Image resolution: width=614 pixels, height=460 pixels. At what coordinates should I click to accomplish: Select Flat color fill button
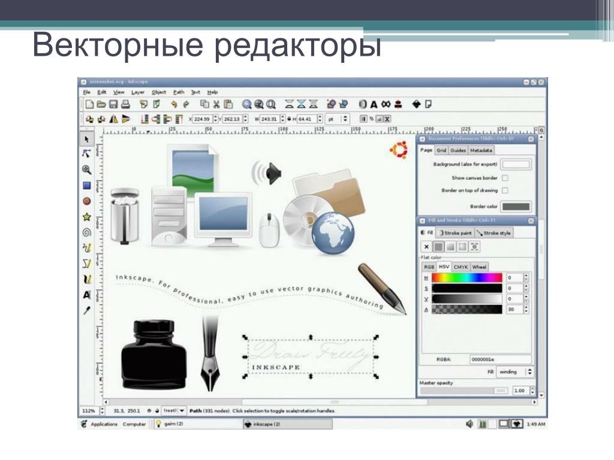pos(438,247)
